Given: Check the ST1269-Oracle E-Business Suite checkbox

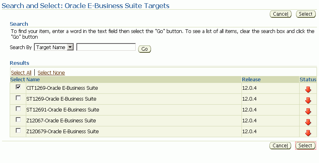Looking at the screenshot, I should [18, 98].
